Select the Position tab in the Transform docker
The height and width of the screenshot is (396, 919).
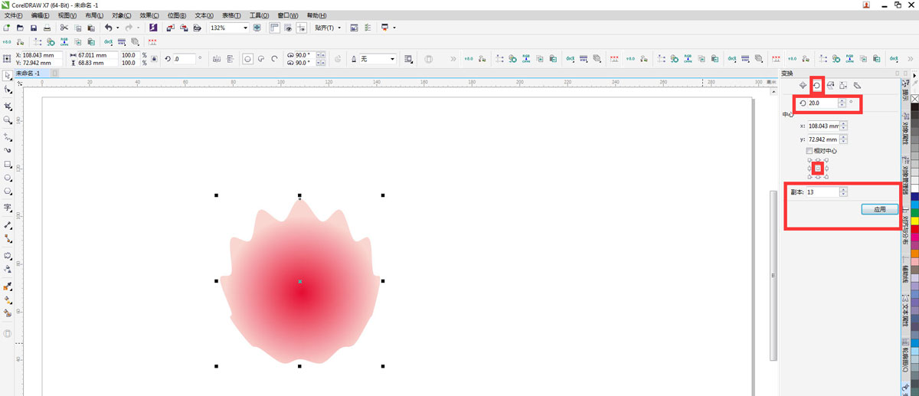pos(803,85)
